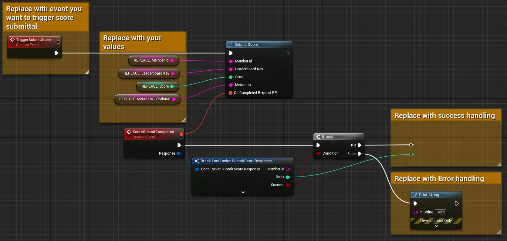This screenshot has width=507, height=241.
Task: Expand the Break LootLockerSubmitScoreResponse node pins
Action: pos(243,192)
